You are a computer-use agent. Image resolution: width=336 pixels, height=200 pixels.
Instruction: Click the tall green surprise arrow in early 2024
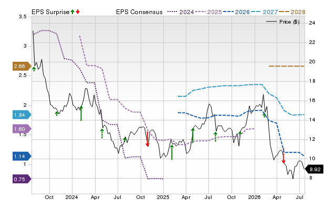point(81,114)
